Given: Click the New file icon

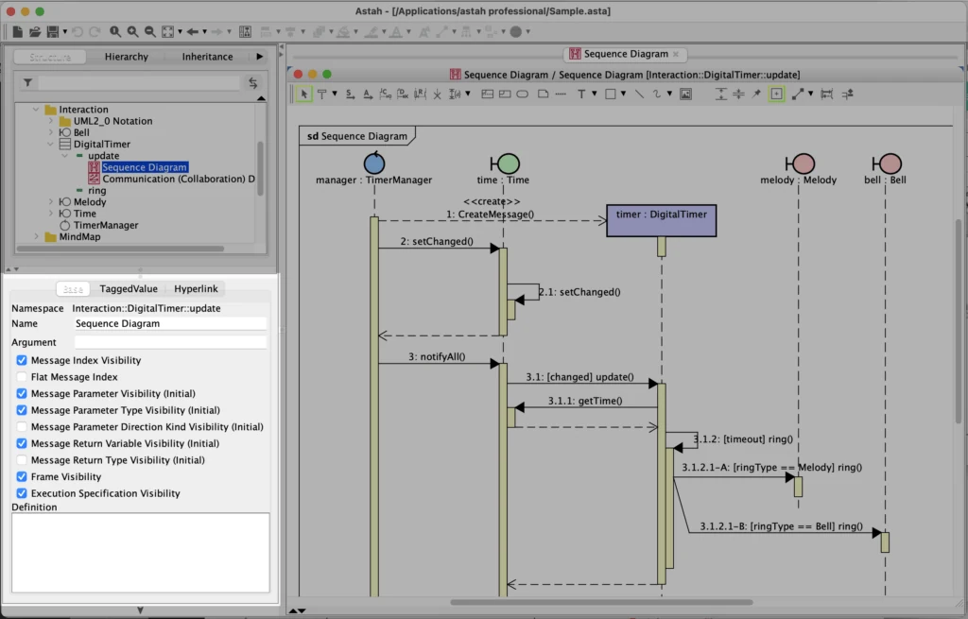Looking at the screenshot, I should (x=17, y=31).
